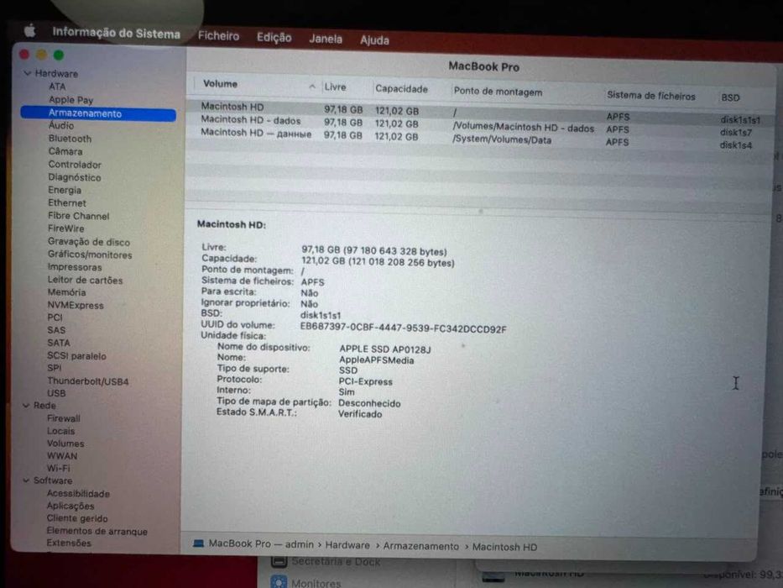This screenshot has width=783, height=588.
Task: Sort by the Capacidade column header
Action: [x=401, y=89]
